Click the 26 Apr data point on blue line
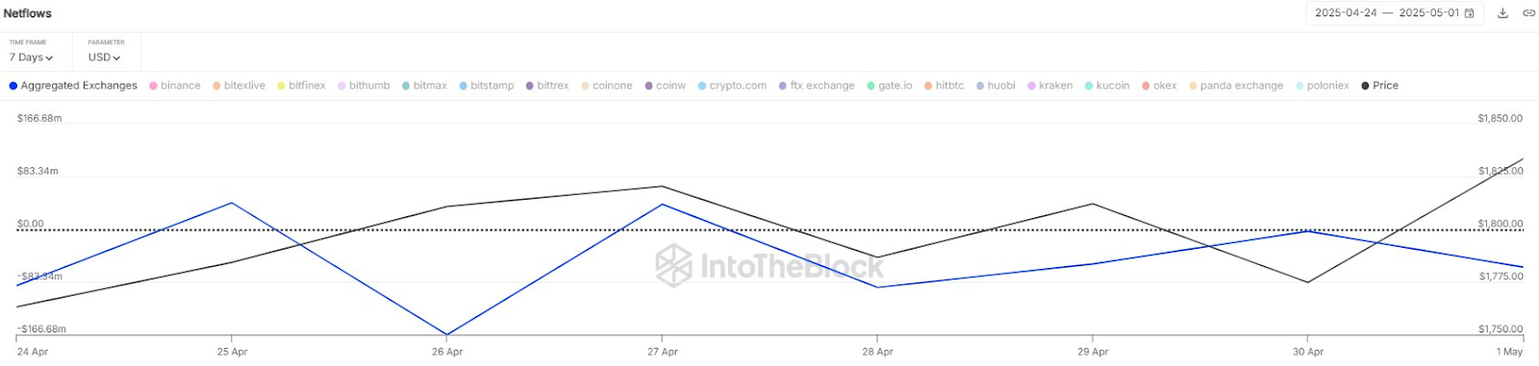The height and width of the screenshot is (366, 1539). pyautogui.click(x=447, y=334)
